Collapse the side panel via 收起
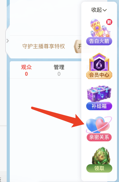Screen dimensions: 119x182 (99, 10)
